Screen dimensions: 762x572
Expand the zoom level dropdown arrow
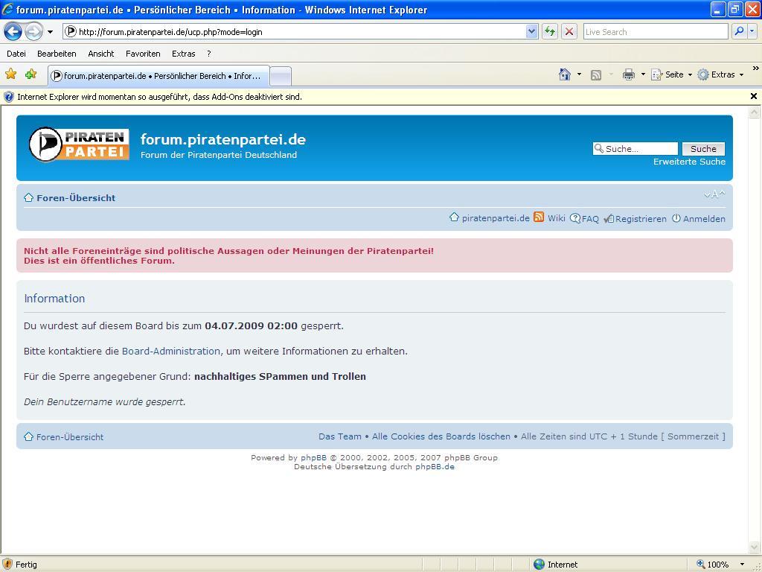742,565
